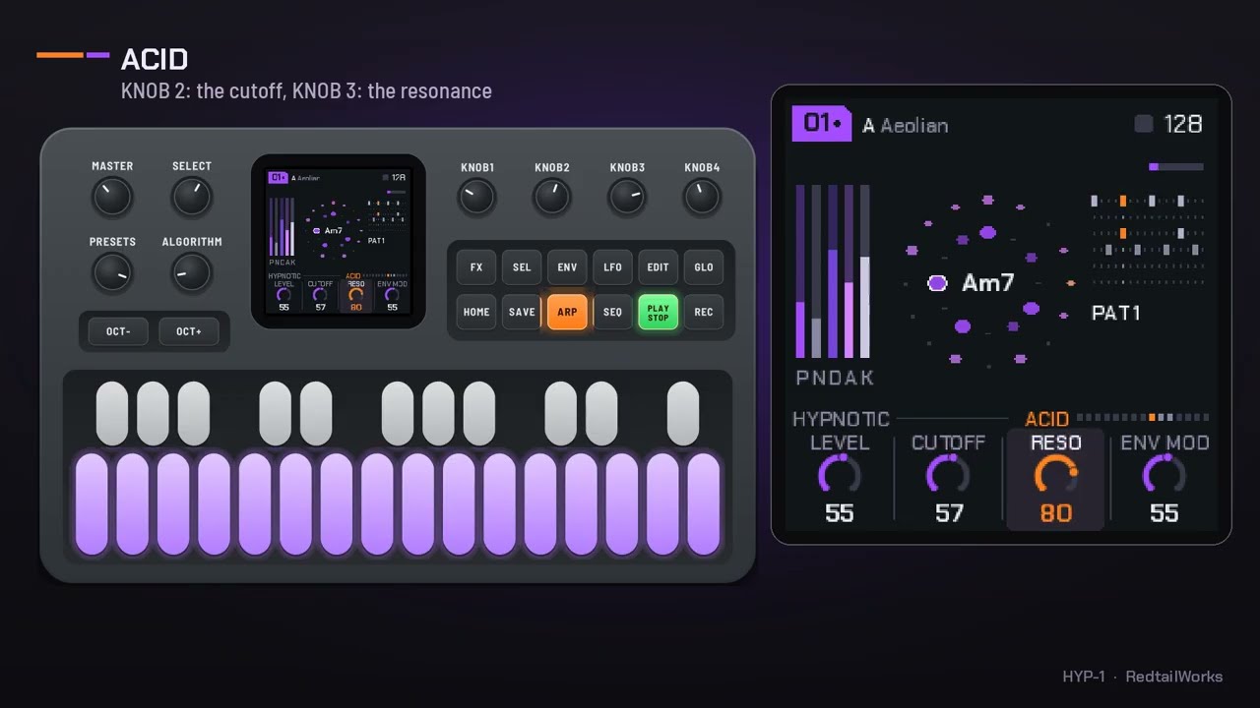Viewport: 1260px width, 708px height.
Task: Open the ENV envelope button
Action: coord(567,267)
